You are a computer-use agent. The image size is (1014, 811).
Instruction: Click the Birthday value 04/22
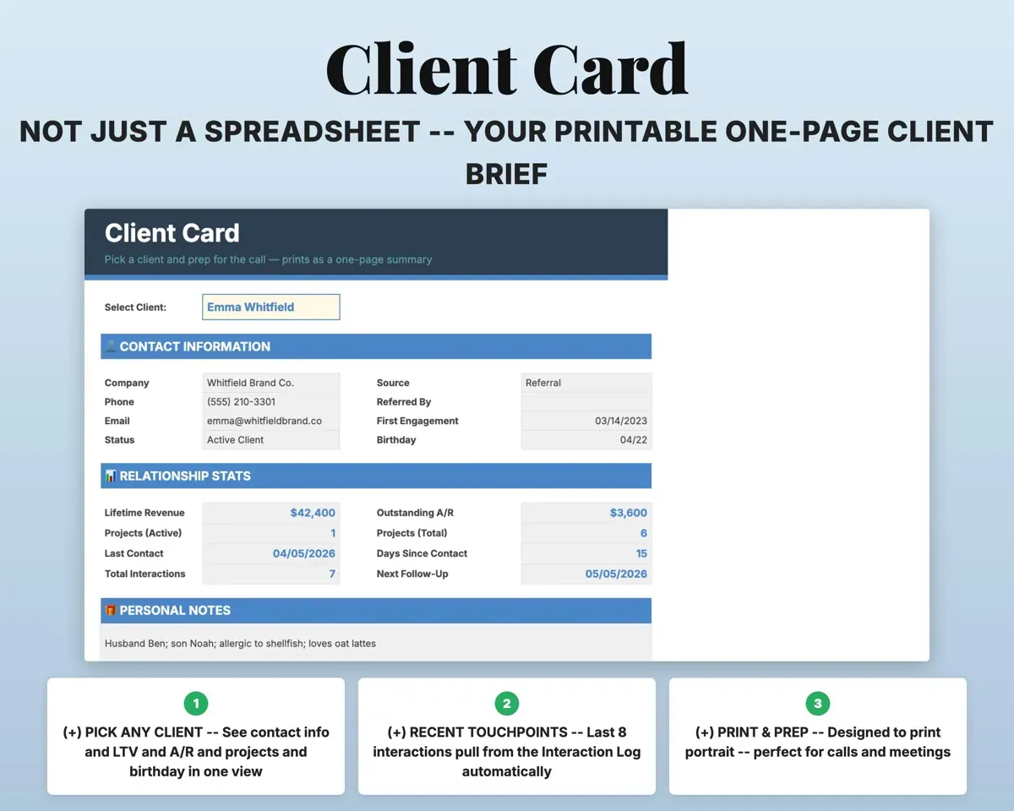[x=586, y=440]
